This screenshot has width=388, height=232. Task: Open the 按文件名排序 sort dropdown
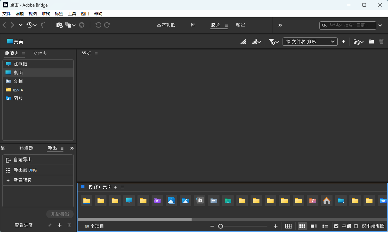[310, 42]
